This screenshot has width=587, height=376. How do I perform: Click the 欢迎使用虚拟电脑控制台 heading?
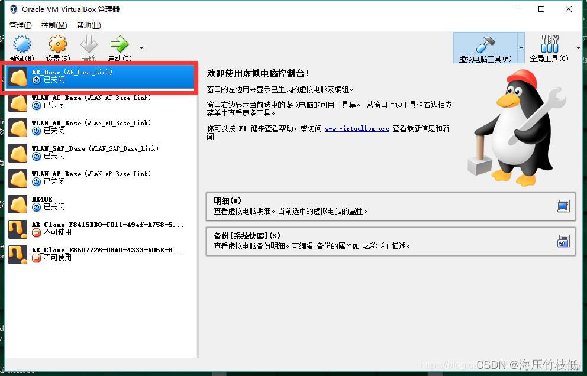[x=257, y=74]
